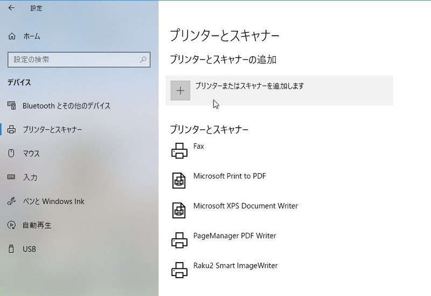
Task: Select Raku2 Smart ImageWriter
Action: (x=235, y=265)
